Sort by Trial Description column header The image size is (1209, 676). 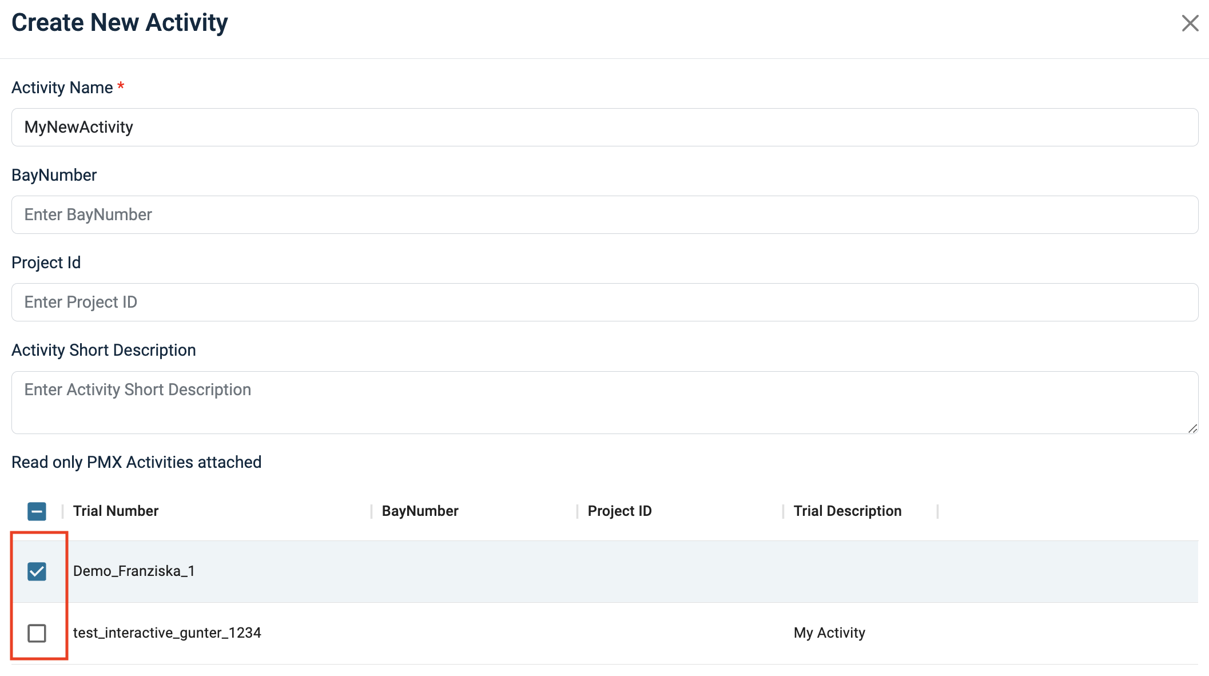(x=848, y=511)
